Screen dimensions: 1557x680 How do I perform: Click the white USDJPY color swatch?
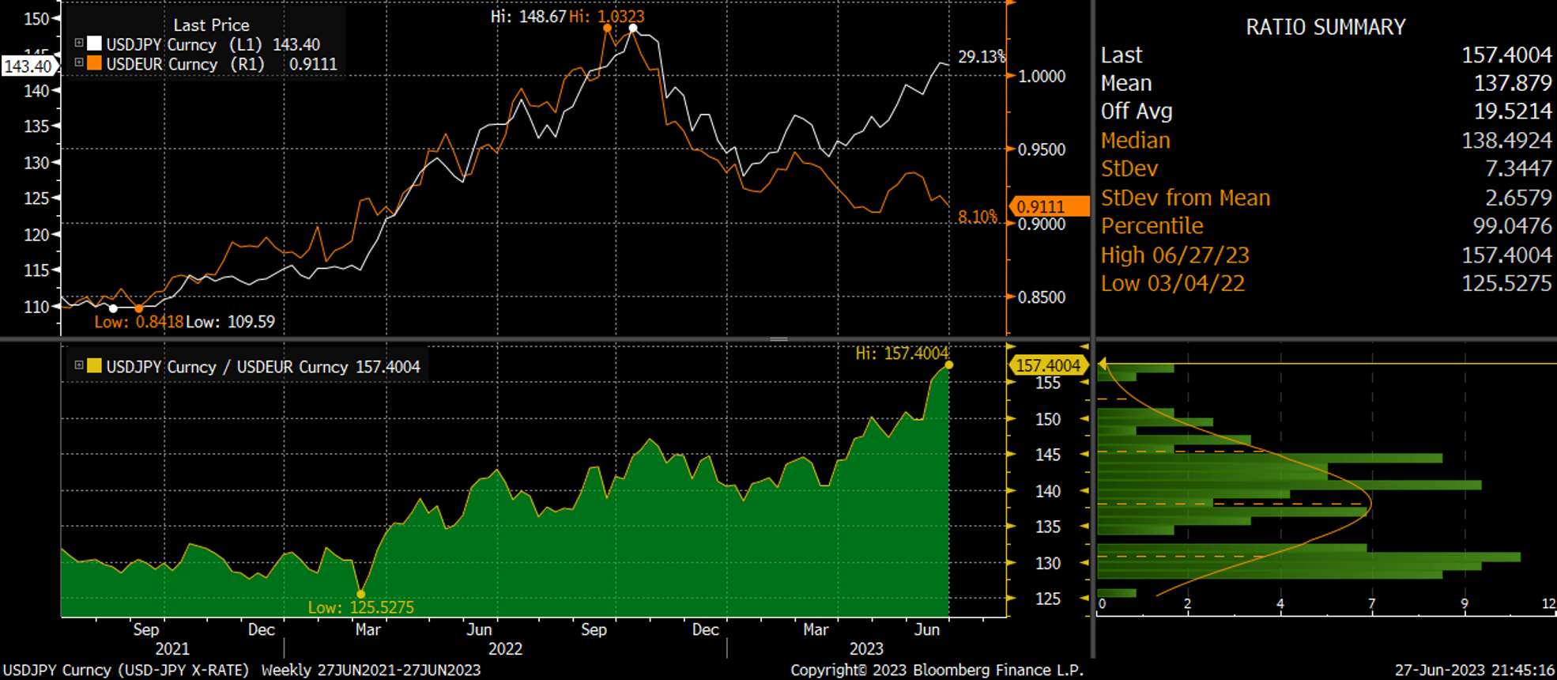[94, 43]
